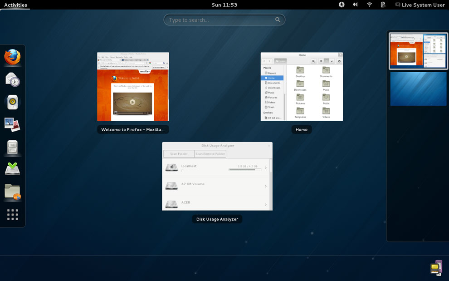Select Music in the Places sidebar
The image size is (449, 281).
tap(272, 93)
